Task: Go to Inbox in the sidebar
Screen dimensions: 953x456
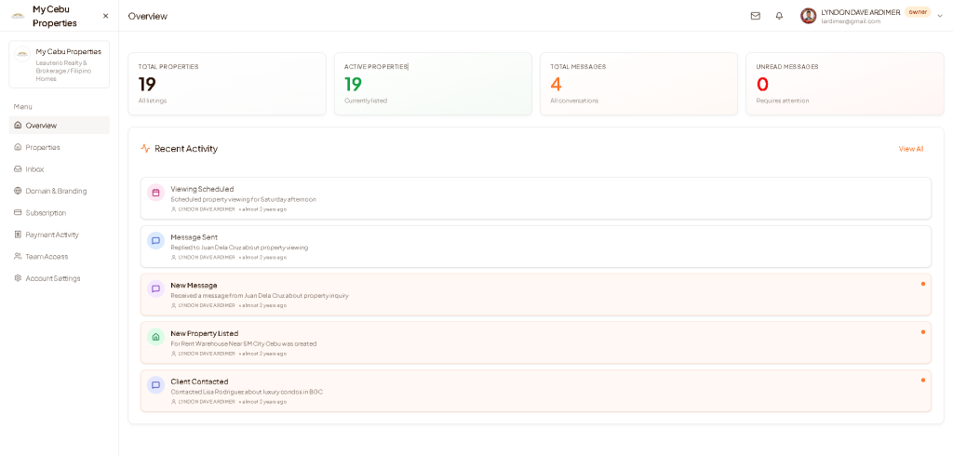Action: (34, 169)
